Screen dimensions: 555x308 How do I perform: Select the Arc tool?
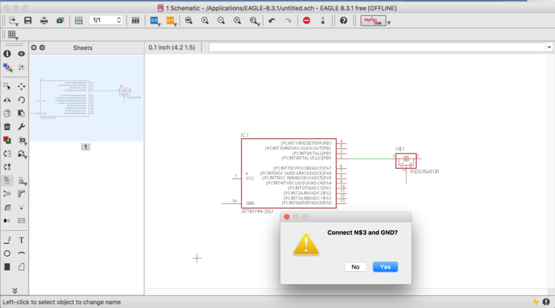click(21, 253)
